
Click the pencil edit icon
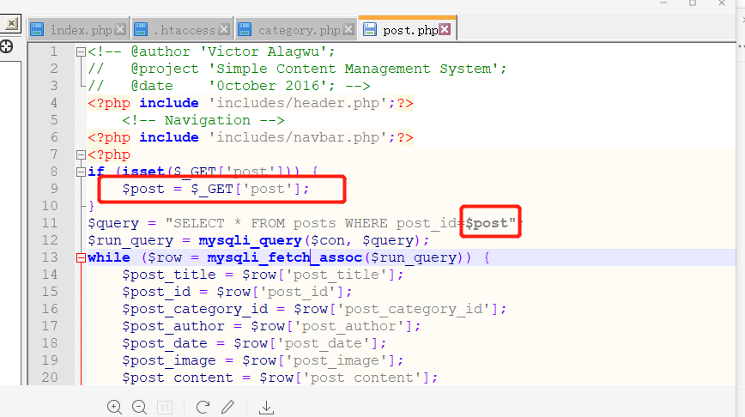(x=228, y=407)
